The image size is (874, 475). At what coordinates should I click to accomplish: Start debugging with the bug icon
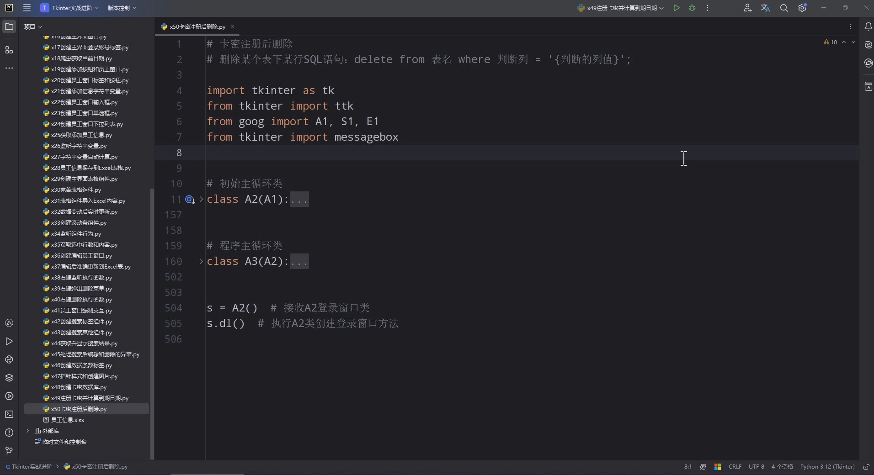[x=692, y=8]
